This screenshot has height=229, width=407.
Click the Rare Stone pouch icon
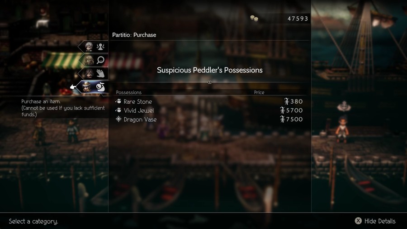pyautogui.click(x=118, y=101)
